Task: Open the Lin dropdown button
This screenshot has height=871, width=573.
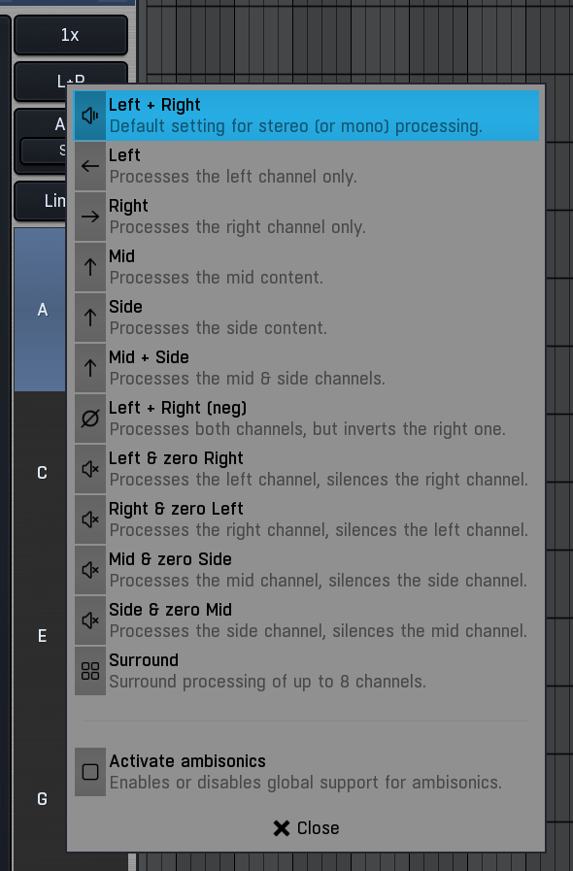Action: pyautogui.click(x=40, y=201)
